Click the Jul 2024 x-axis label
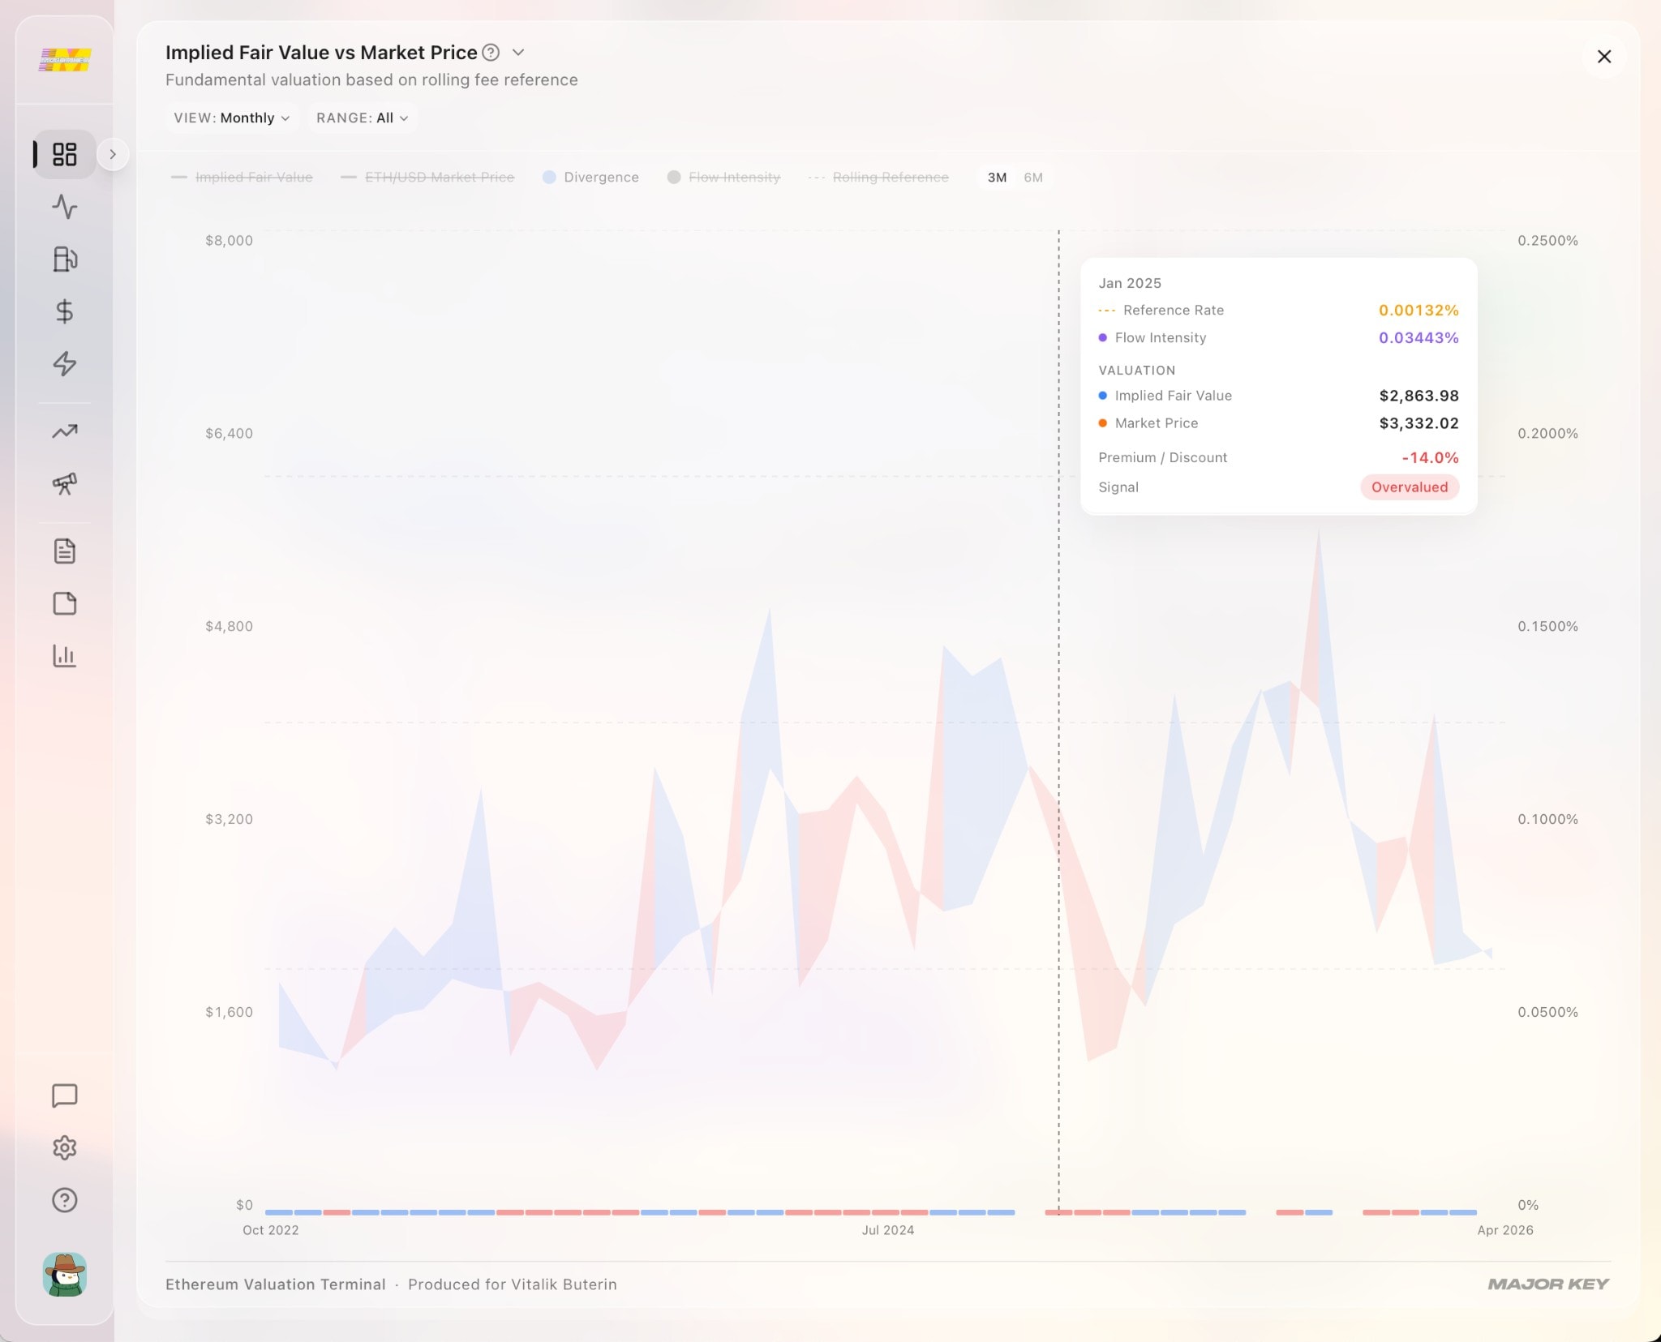Screen dimensions: 1661x1342 tap(888, 1230)
